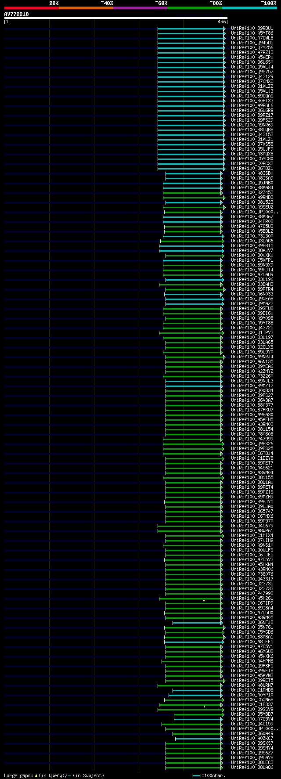Select the UniRef100_C1RHD8 label

252,690
